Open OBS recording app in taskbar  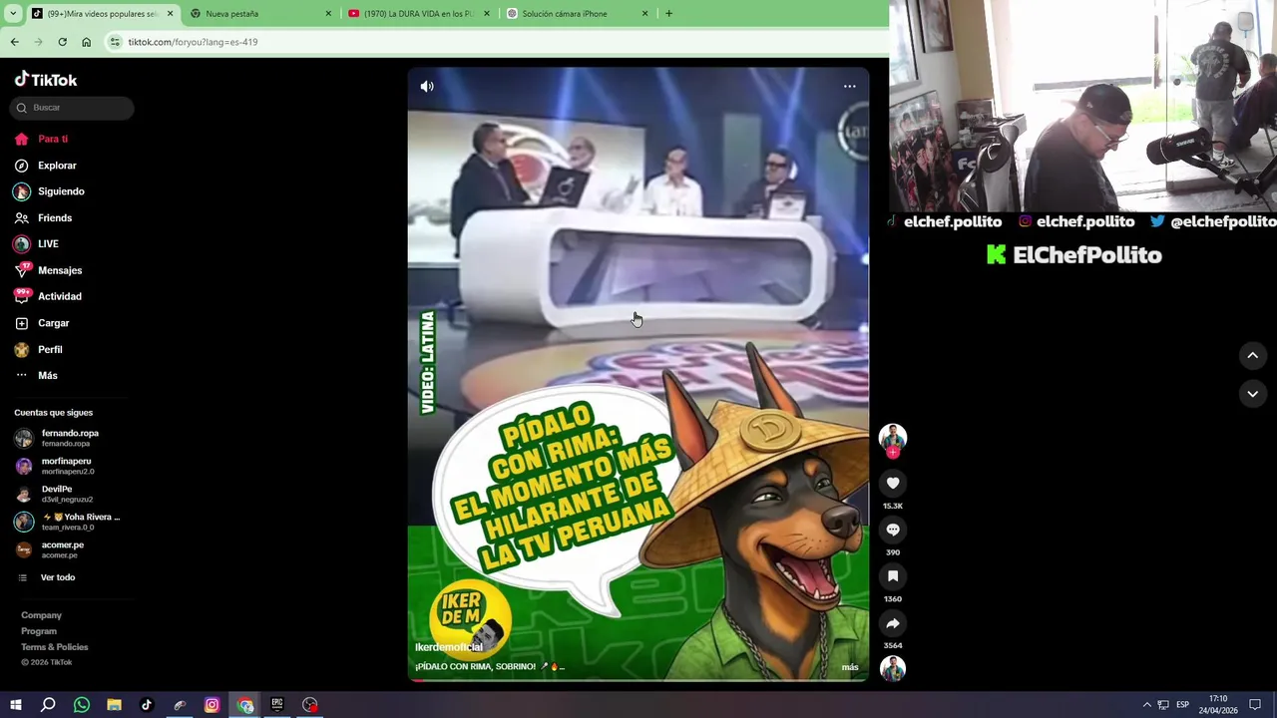[x=310, y=705]
